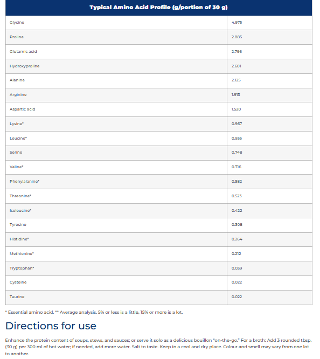Select the Tryptophan* row label
Image resolution: width=320 pixels, height=359 pixels.
pos(22,268)
